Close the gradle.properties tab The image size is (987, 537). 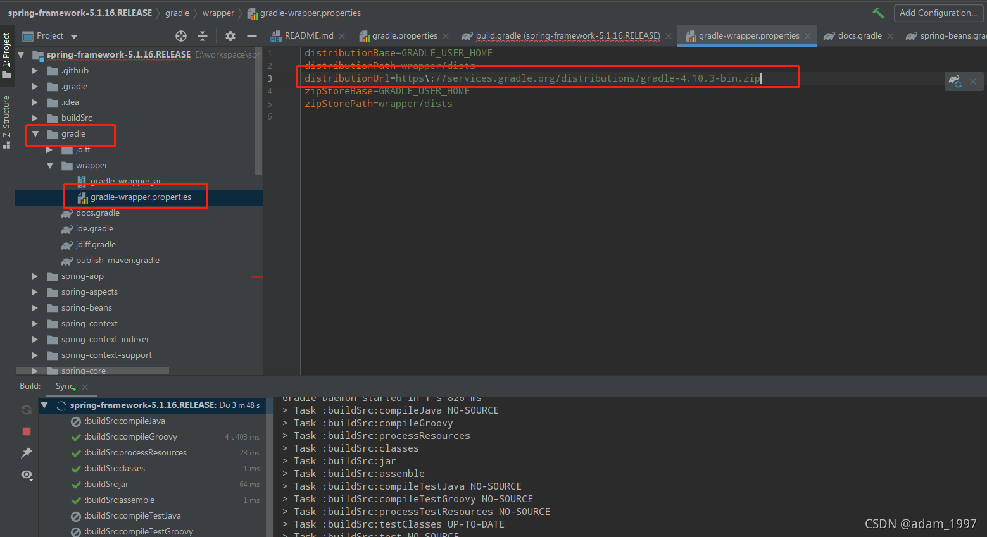pos(446,36)
